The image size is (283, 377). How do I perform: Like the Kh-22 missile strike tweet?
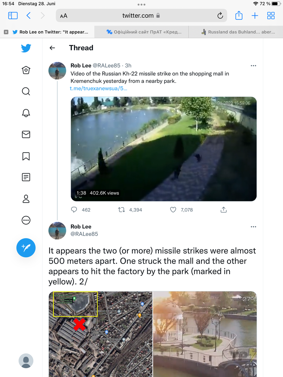tap(173, 210)
